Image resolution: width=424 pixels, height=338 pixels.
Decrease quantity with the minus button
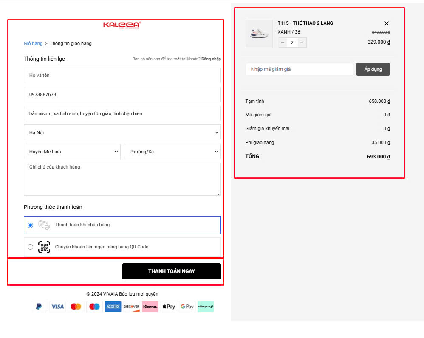point(283,42)
